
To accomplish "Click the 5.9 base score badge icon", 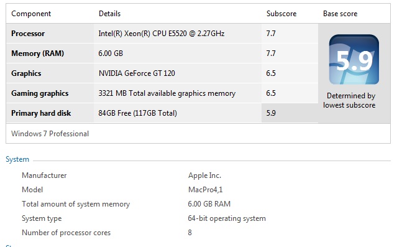I will [x=354, y=60].
